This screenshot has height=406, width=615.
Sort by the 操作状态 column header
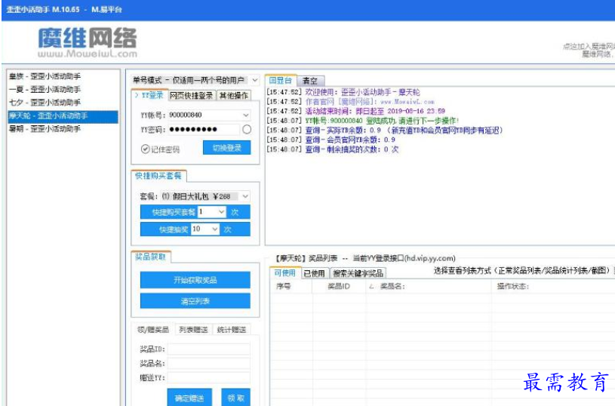coord(553,286)
